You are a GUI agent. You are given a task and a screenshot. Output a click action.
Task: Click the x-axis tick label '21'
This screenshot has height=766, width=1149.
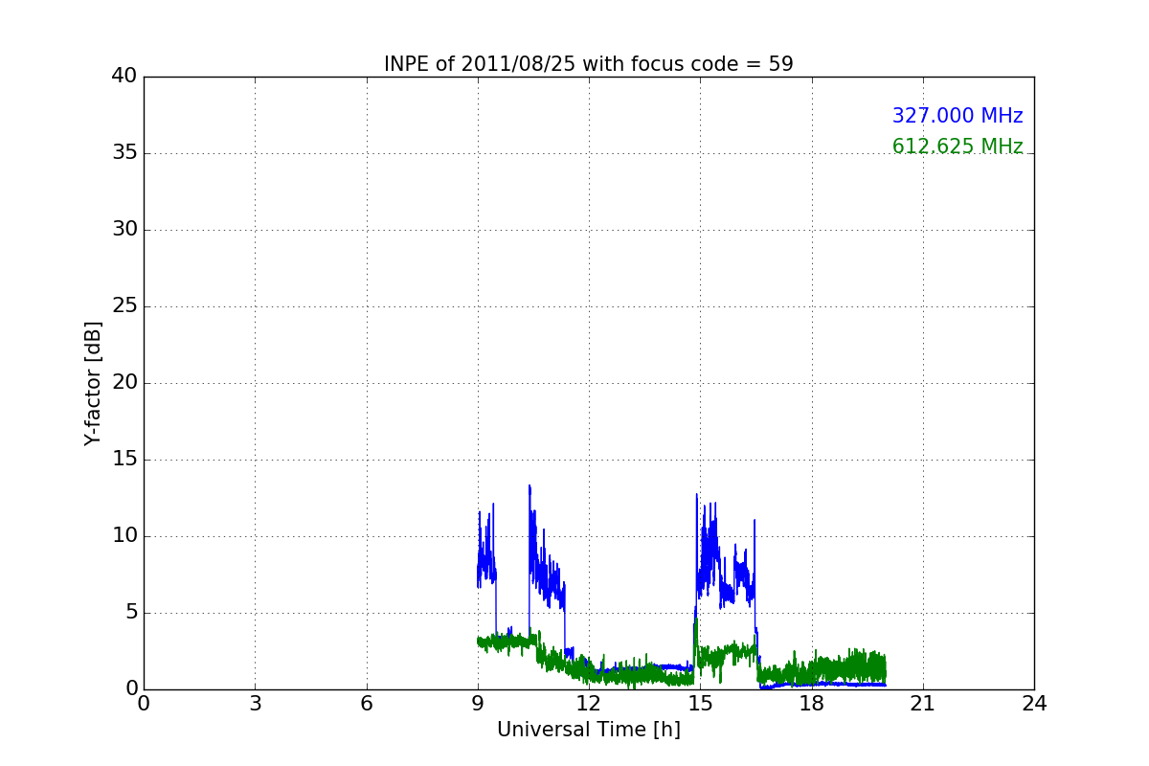click(x=923, y=704)
